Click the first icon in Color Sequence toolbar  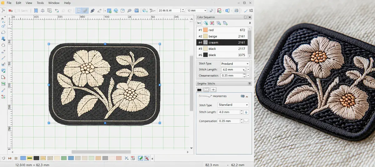point(199,23)
